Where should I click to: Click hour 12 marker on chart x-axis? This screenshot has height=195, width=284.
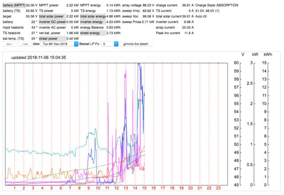(x=117, y=188)
